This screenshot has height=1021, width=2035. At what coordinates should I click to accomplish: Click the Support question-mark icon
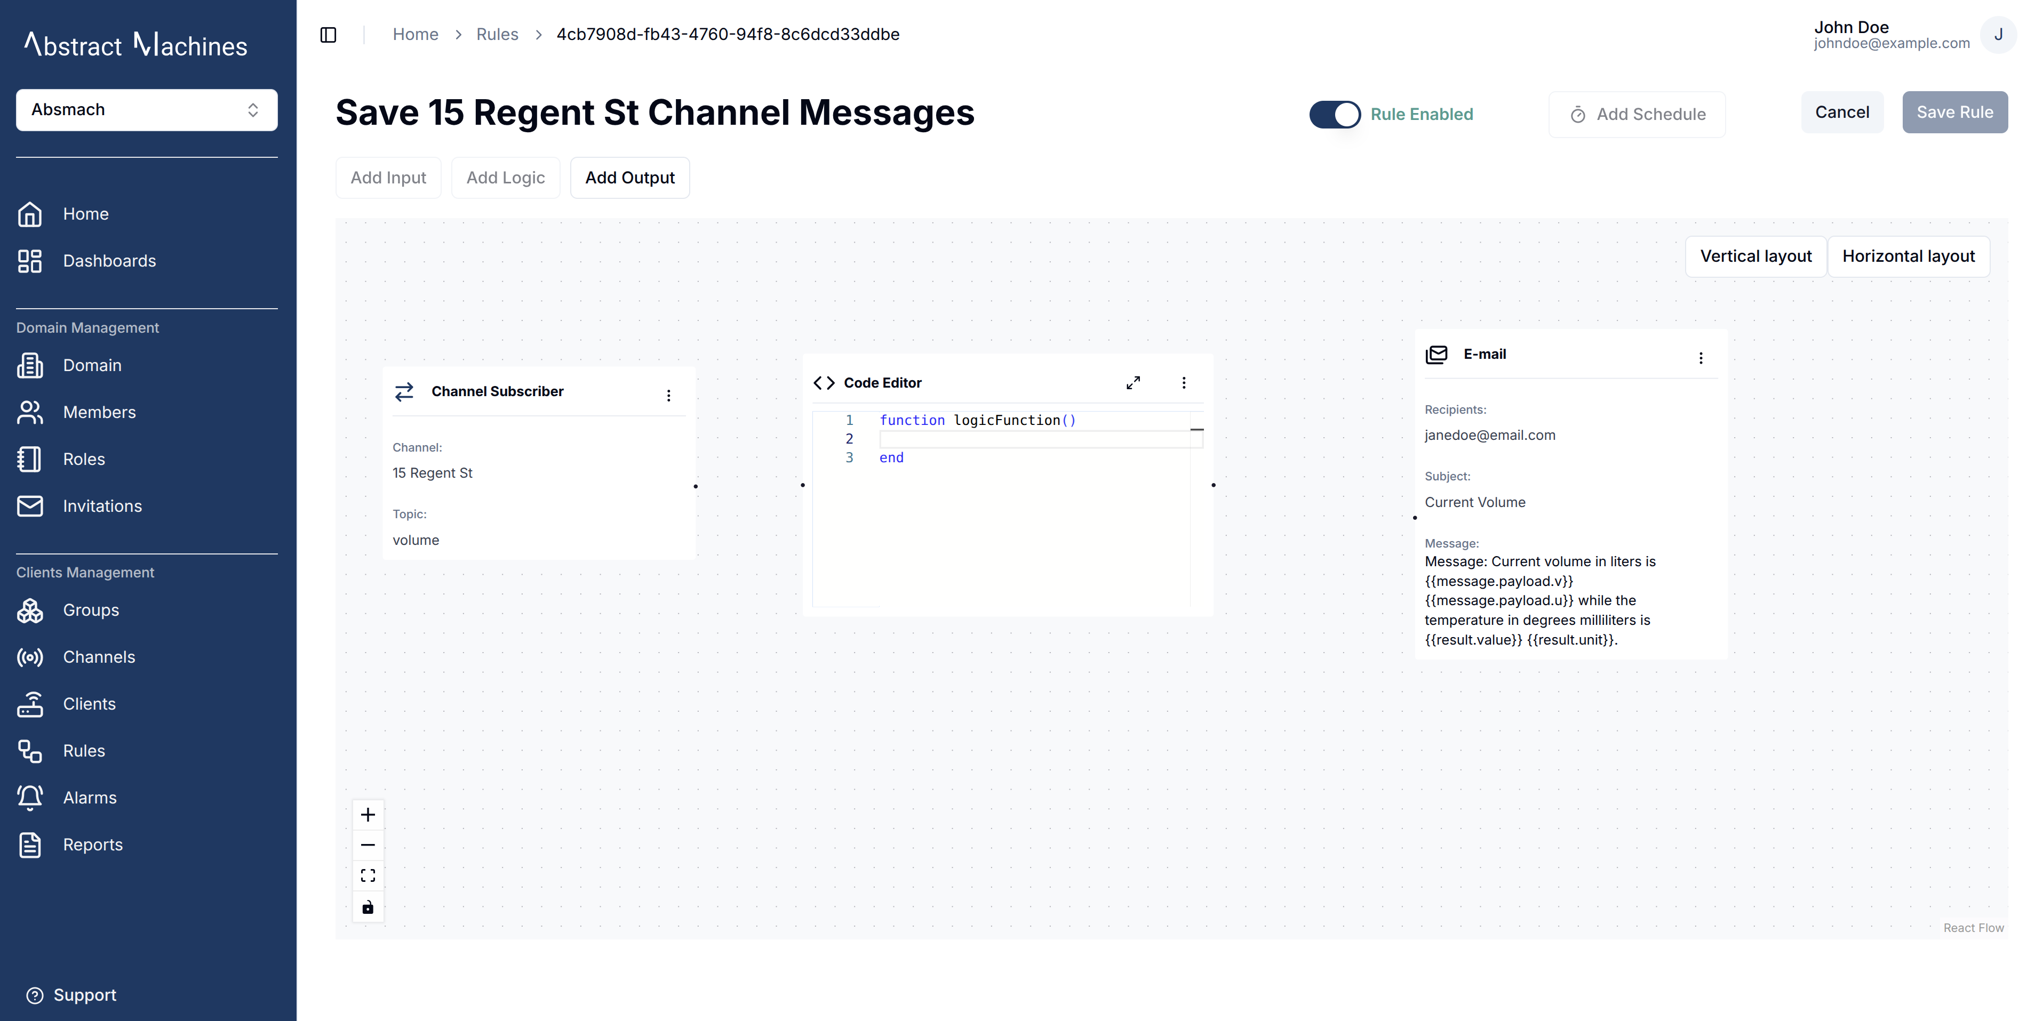click(x=35, y=995)
